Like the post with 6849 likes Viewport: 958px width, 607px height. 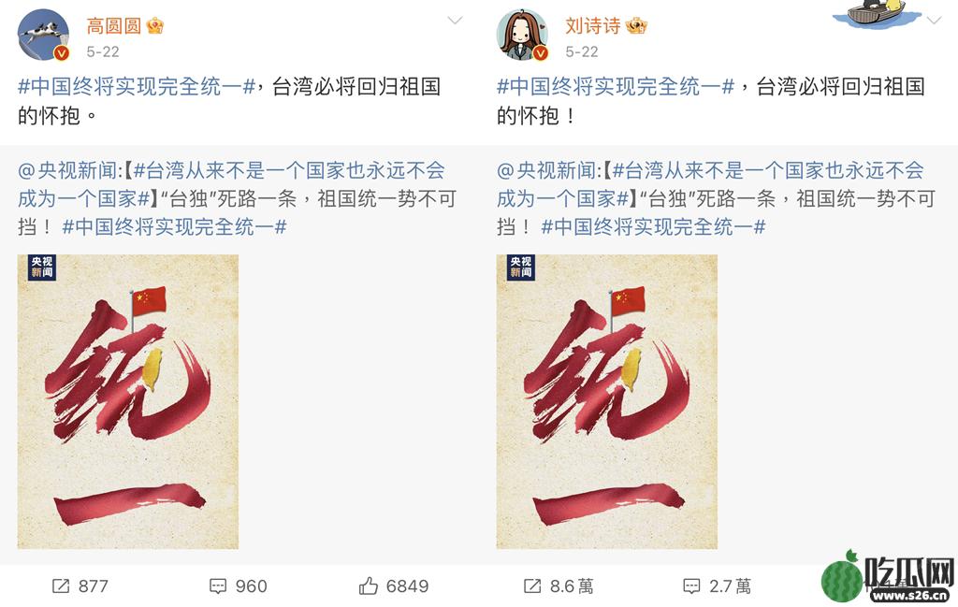point(368,586)
